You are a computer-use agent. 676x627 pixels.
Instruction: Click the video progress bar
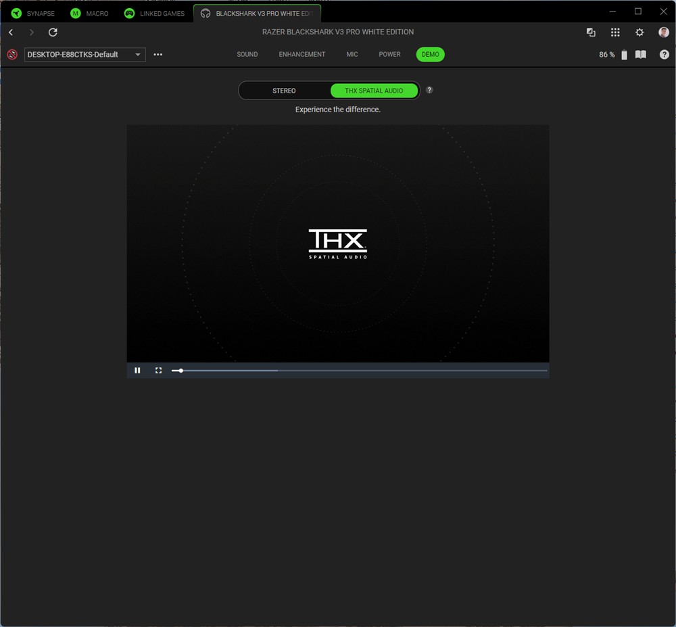point(358,371)
